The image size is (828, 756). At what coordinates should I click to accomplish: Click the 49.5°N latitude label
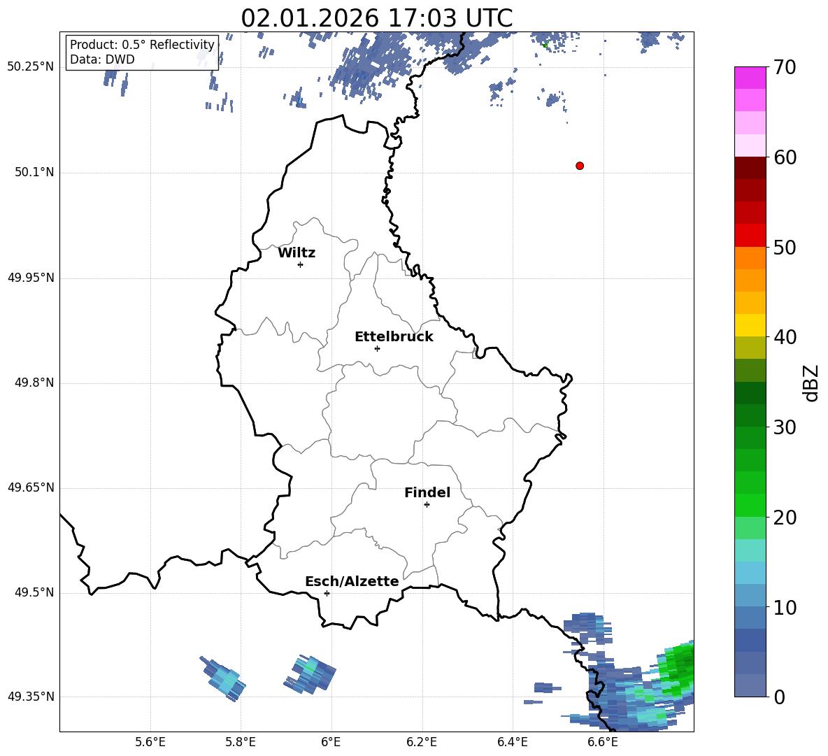coord(35,592)
